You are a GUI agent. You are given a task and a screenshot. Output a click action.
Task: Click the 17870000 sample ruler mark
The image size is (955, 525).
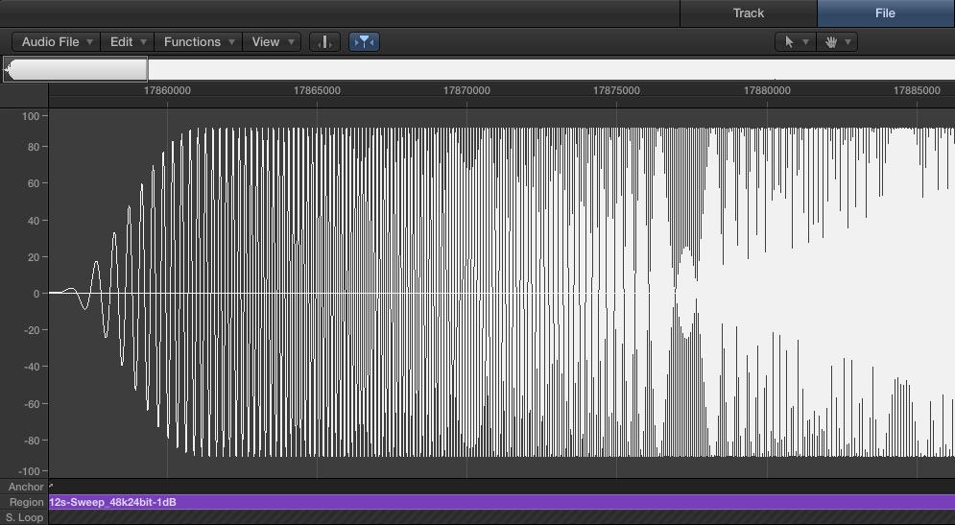(x=466, y=91)
